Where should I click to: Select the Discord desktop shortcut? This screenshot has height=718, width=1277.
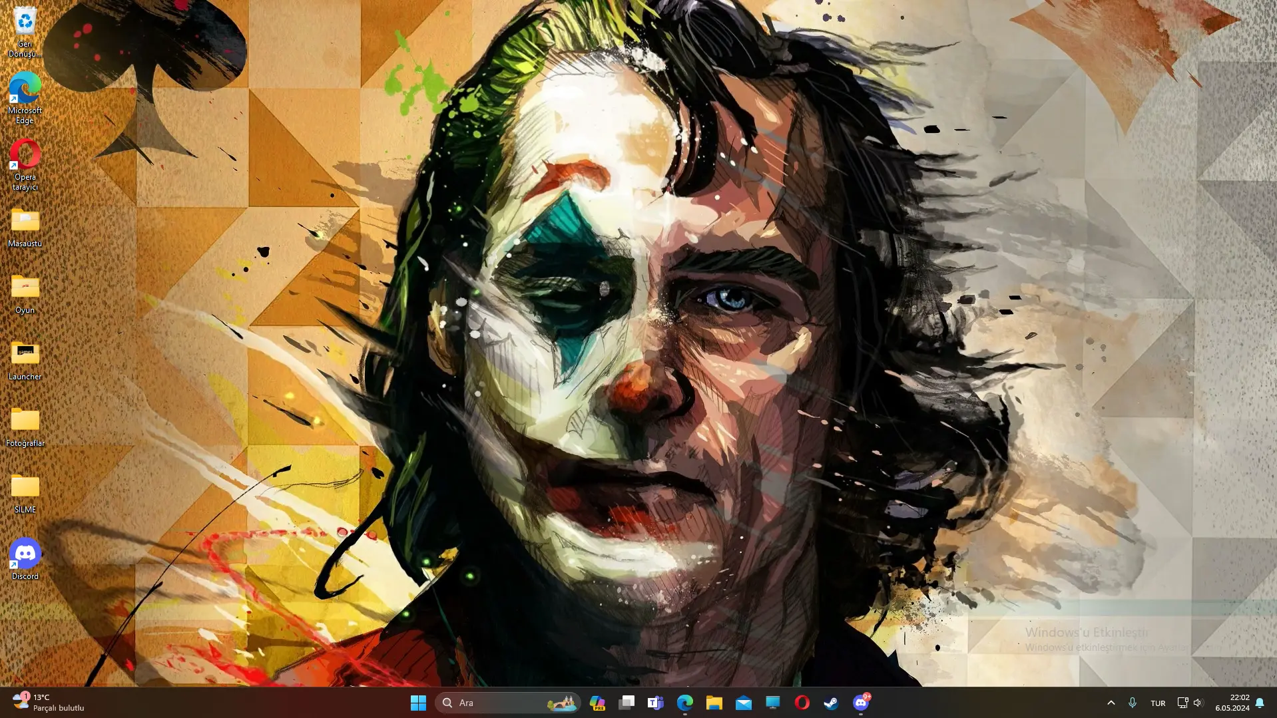pos(25,560)
